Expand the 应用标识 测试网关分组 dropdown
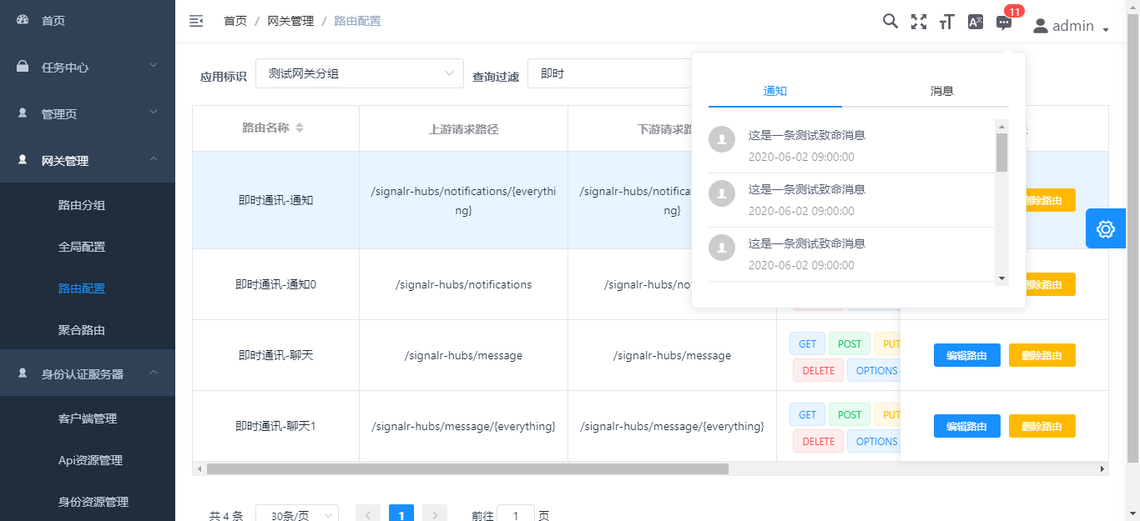 click(x=359, y=73)
